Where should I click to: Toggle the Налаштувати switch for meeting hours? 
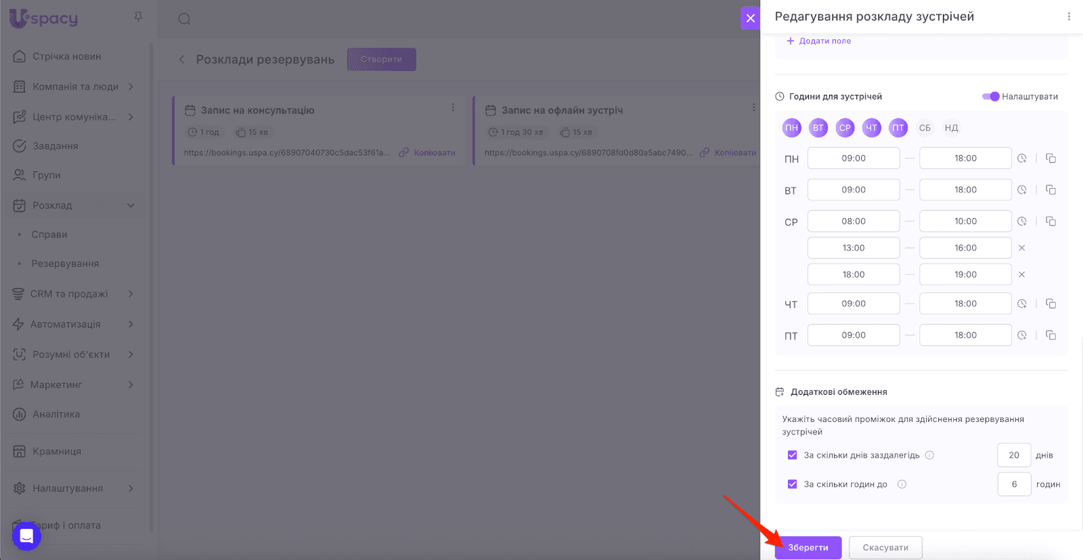990,97
